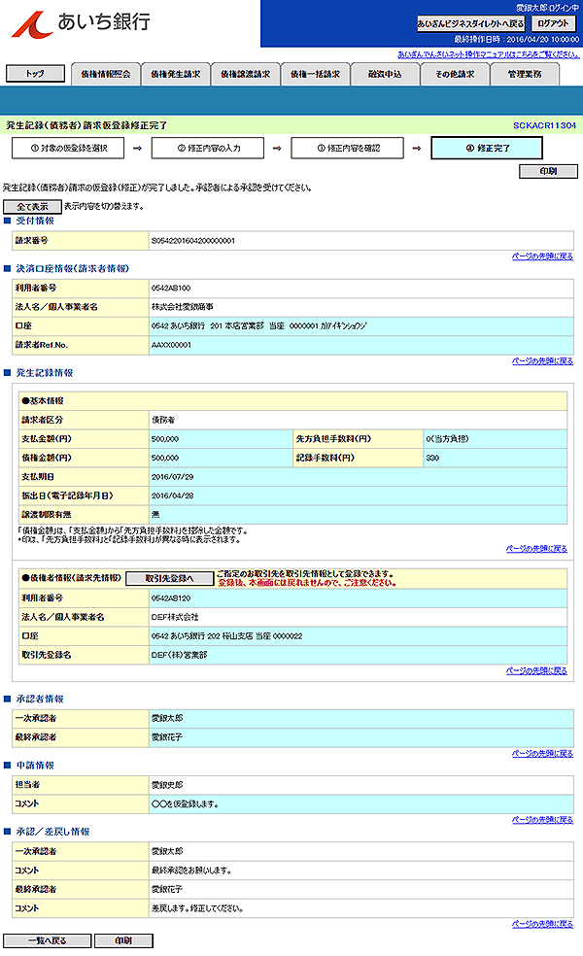The image size is (583, 956).
Task: Click ページの先頭に戻る under 受付情報
Action: click(x=542, y=256)
